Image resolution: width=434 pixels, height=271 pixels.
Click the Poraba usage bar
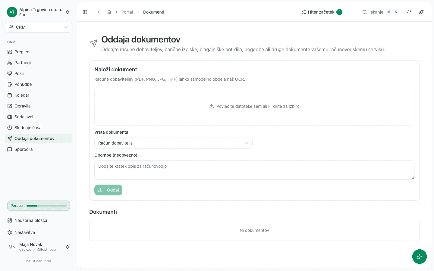coord(39,206)
